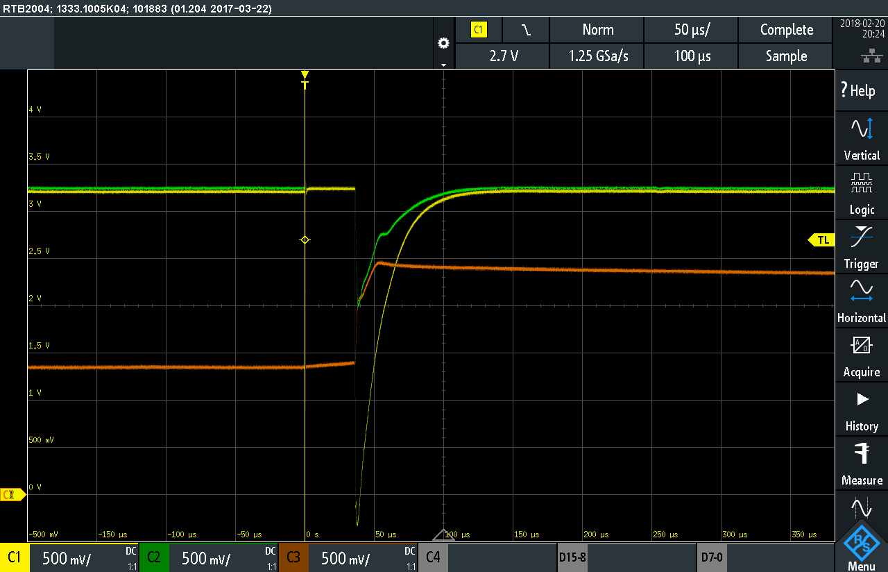Open the Norm trigger mode selector
Screen dimensions: 888x572
point(597,30)
